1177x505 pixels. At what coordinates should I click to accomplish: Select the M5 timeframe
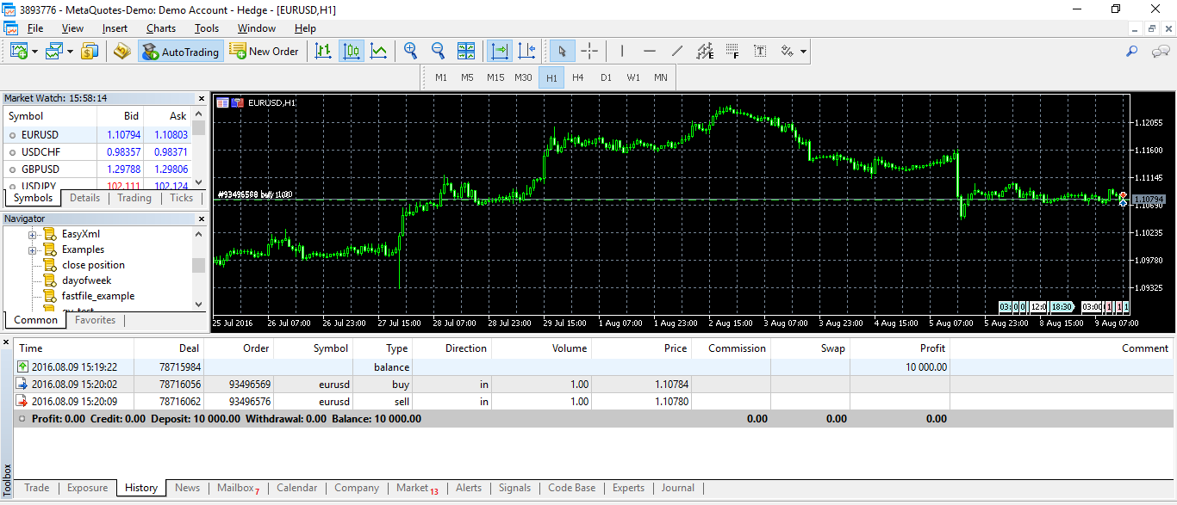click(467, 77)
